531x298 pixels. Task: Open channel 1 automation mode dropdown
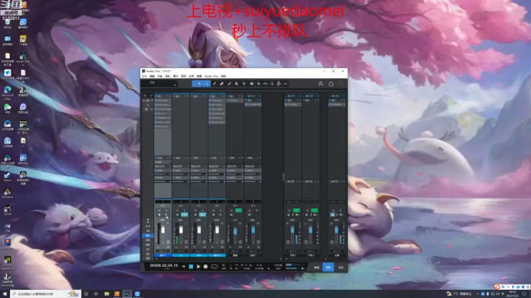[x=163, y=252]
